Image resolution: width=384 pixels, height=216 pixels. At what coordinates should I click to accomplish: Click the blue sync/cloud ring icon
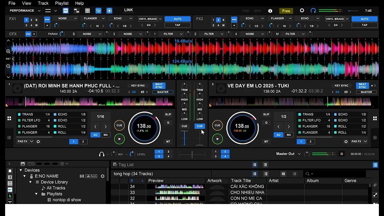pyautogui.click(x=313, y=10)
